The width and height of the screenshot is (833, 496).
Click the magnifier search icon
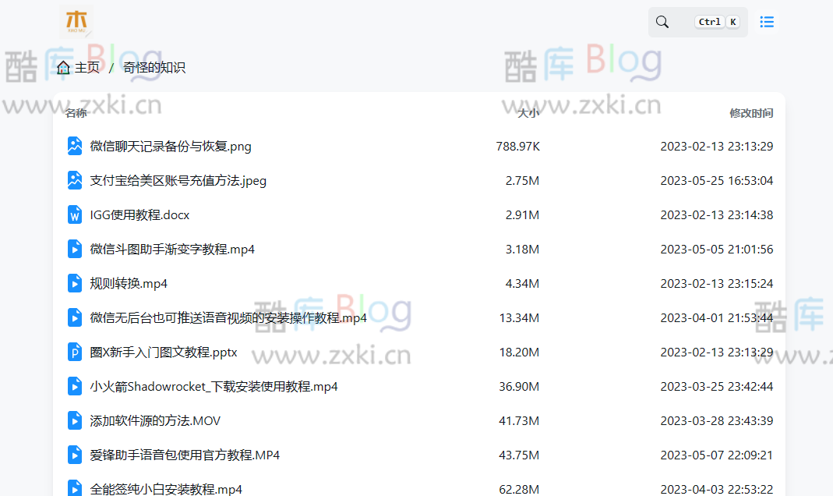[x=662, y=22]
